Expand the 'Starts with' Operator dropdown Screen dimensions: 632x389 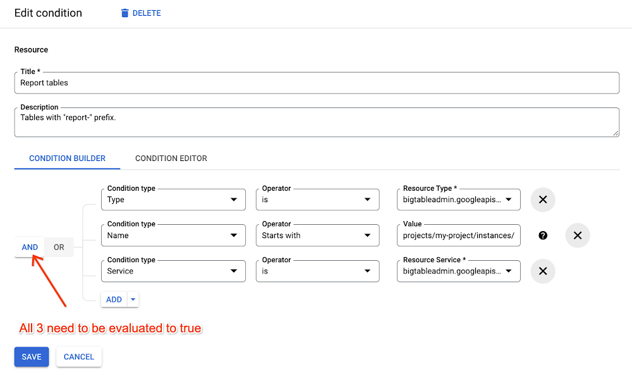click(x=317, y=236)
